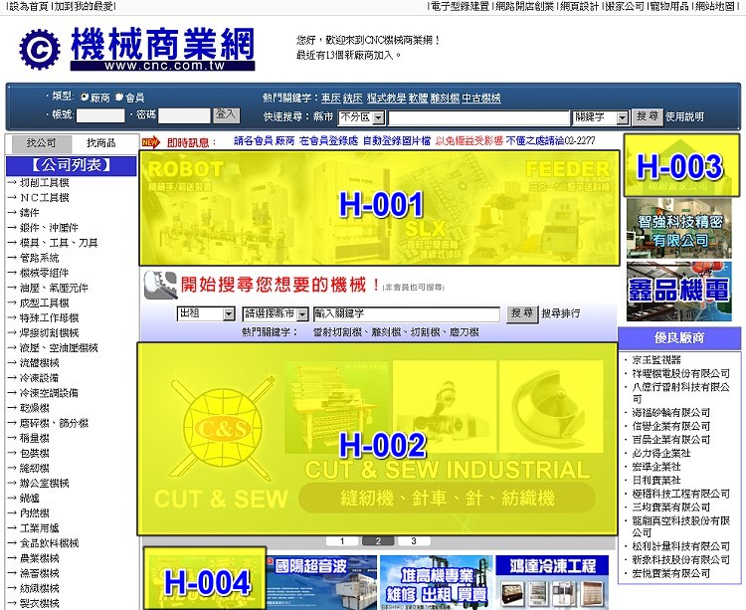746x610 pixels.
Task: Click the 車床 hot keyword
Action: tap(330, 99)
